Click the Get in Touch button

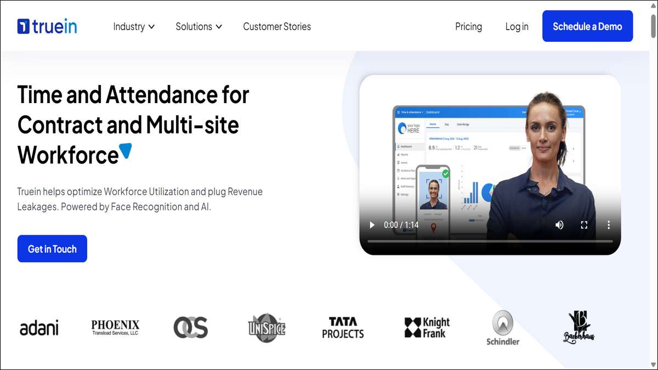click(x=52, y=249)
